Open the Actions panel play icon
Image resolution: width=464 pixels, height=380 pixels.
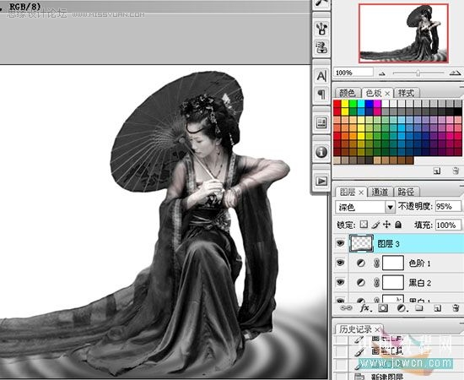point(321,181)
